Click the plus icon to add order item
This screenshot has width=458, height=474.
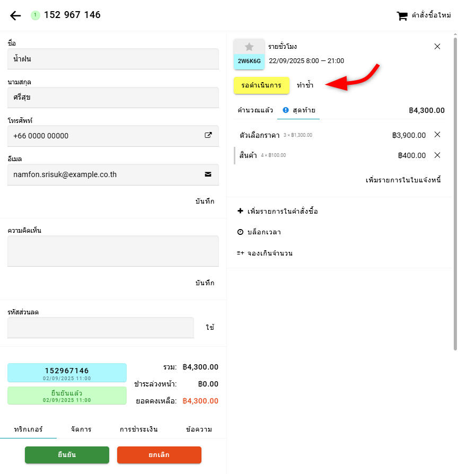click(240, 211)
